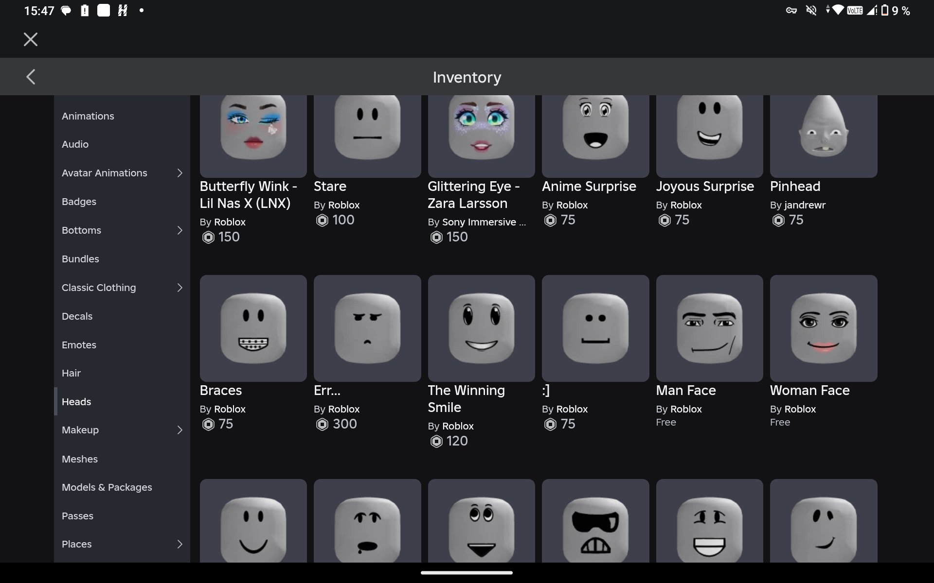Open the Anime Surprise head thumbnail
934x583 pixels.
(595, 136)
